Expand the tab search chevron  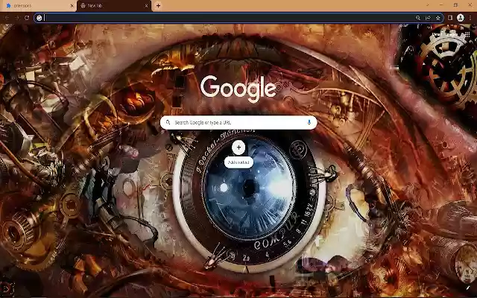click(427, 5)
